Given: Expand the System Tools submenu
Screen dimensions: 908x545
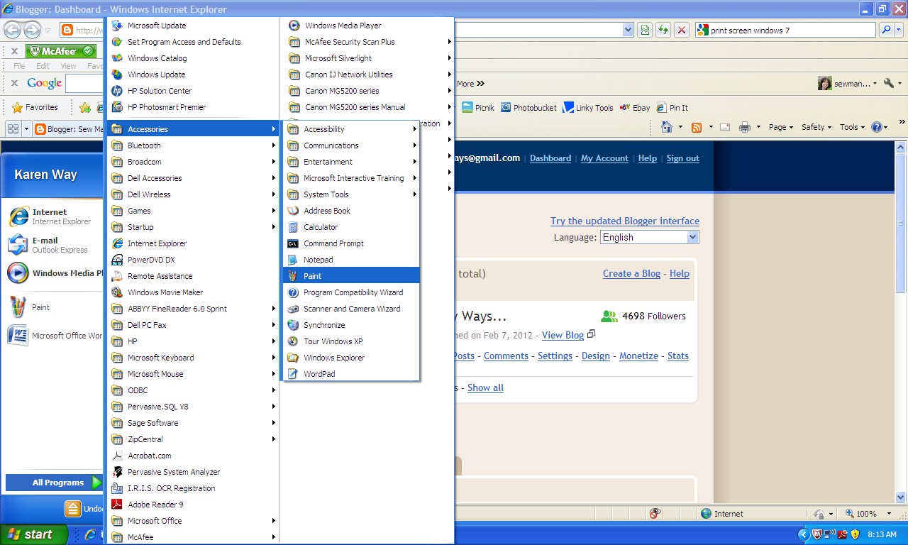Looking at the screenshot, I should click(x=351, y=194).
